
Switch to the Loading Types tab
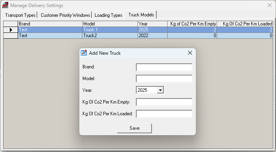click(108, 15)
